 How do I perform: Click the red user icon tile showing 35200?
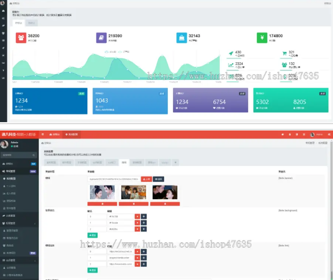(x=20, y=38)
